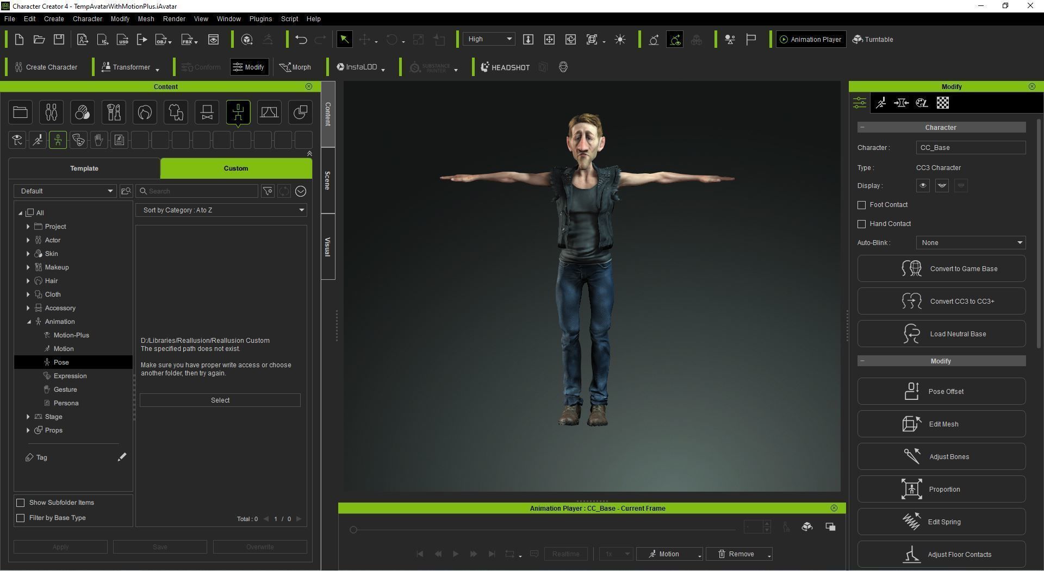Click the Select folder button
The image size is (1044, 571).
click(220, 400)
